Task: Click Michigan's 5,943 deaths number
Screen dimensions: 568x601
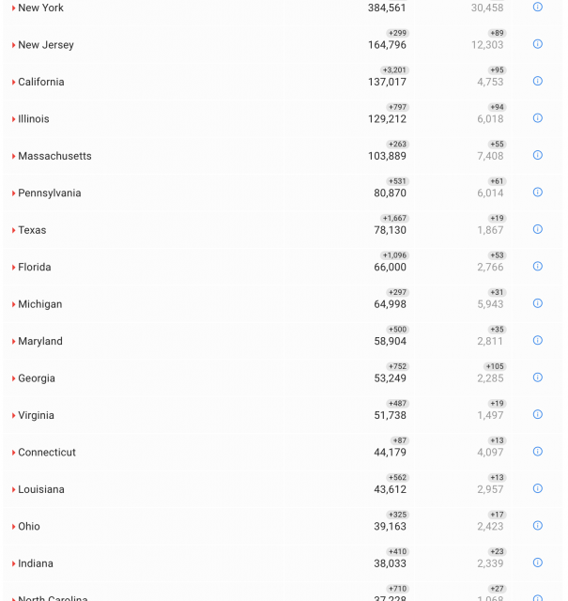Action: [490, 304]
